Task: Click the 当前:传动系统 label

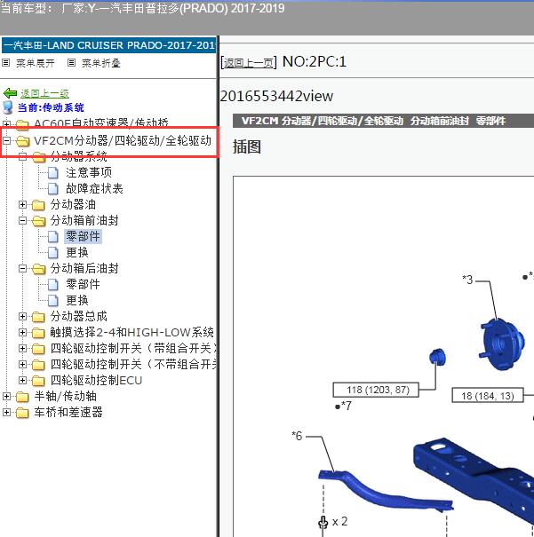Action: pos(51,107)
